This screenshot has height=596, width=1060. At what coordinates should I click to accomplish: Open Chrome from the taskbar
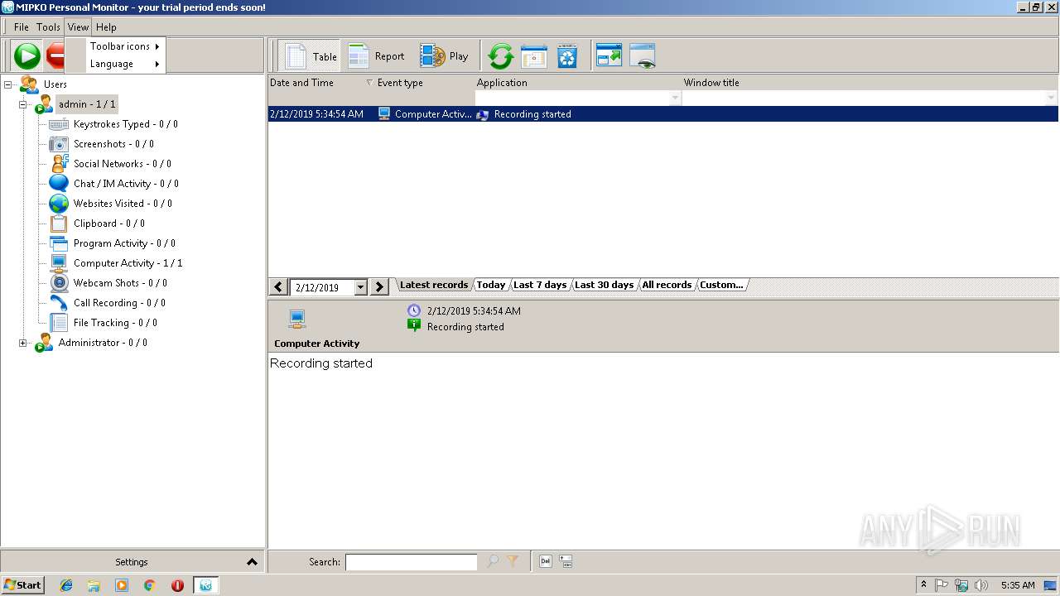click(x=149, y=585)
